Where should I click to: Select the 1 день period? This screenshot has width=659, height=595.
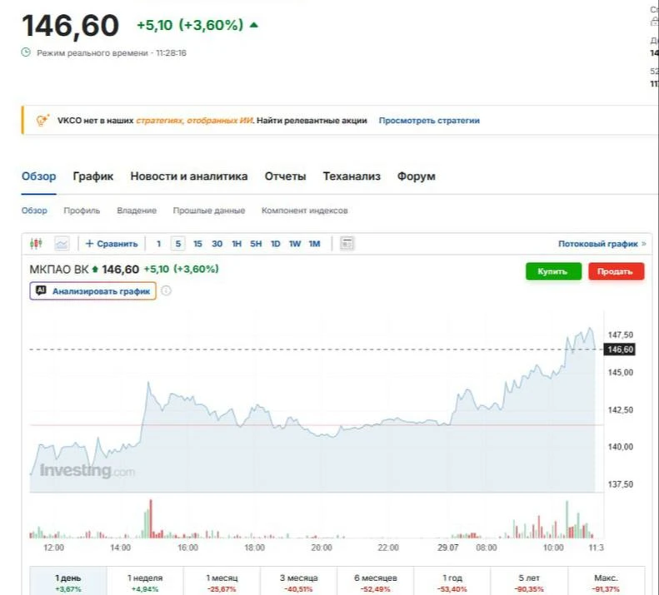68,581
